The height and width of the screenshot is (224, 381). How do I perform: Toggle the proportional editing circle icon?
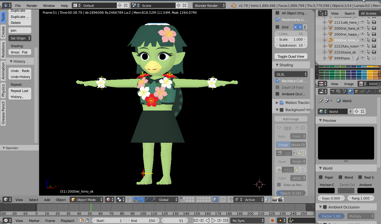tap(223, 200)
